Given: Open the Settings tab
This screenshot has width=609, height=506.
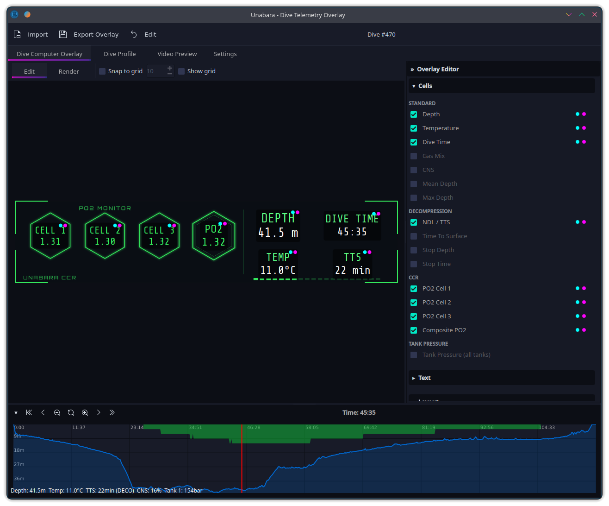Looking at the screenshot, I should point(225,54).
